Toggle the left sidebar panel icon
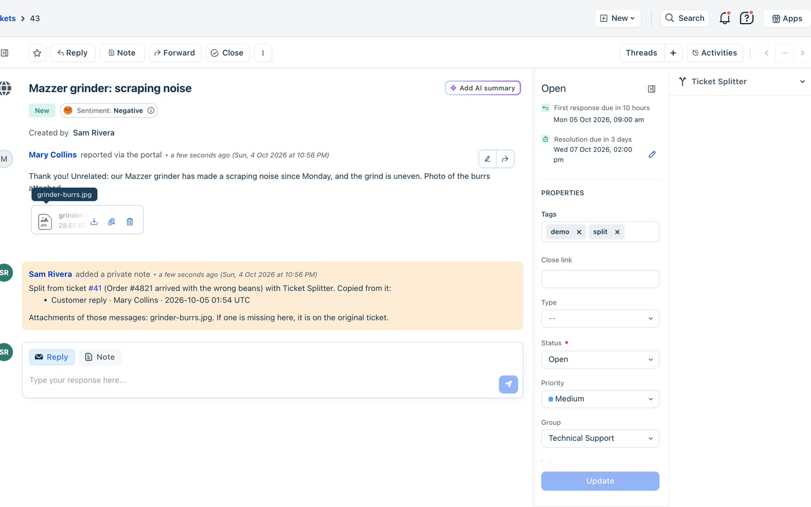 (x=5, y=53)
